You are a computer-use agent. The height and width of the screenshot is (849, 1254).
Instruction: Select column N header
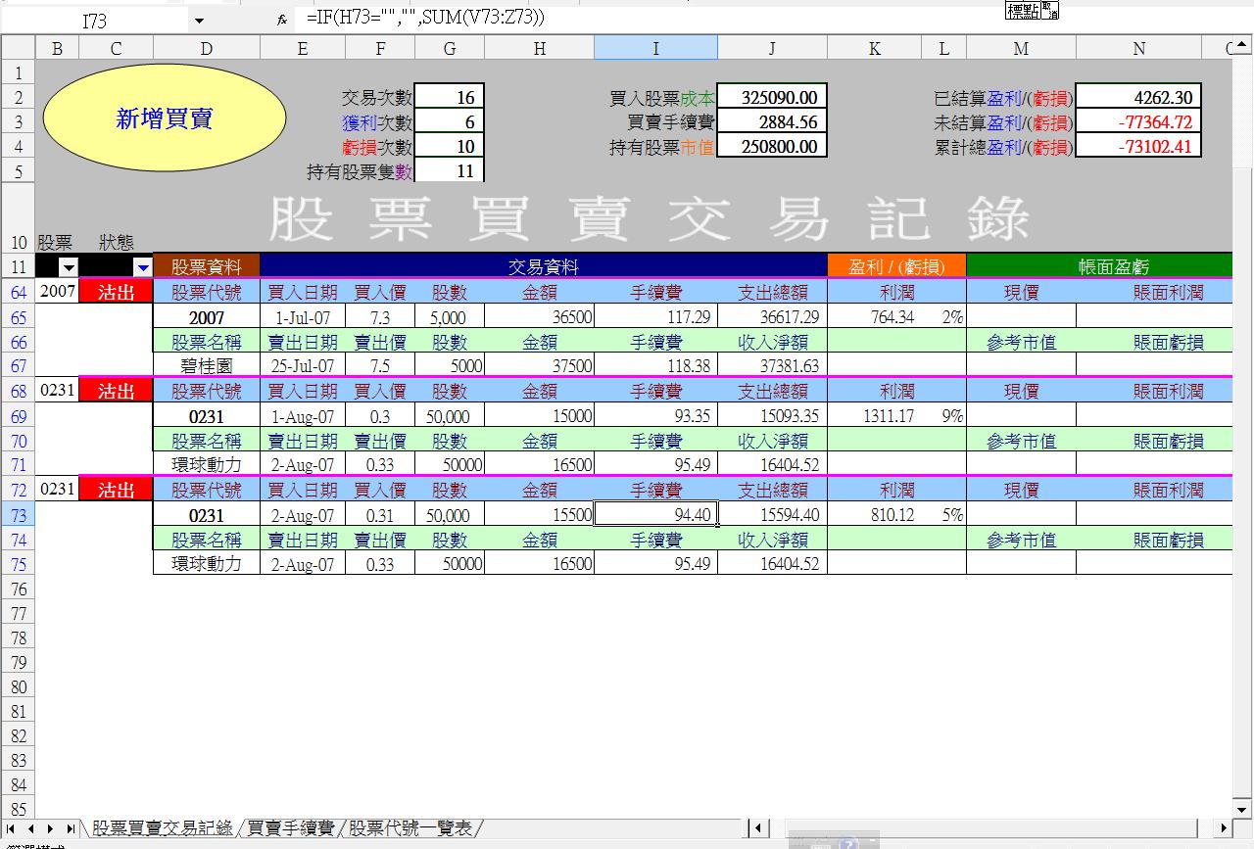[1138, 48]
